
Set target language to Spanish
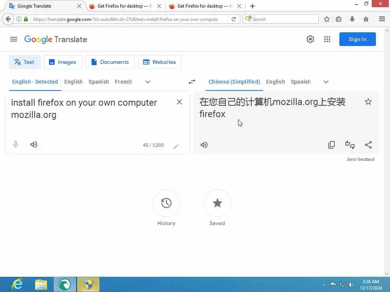[301, 82]
